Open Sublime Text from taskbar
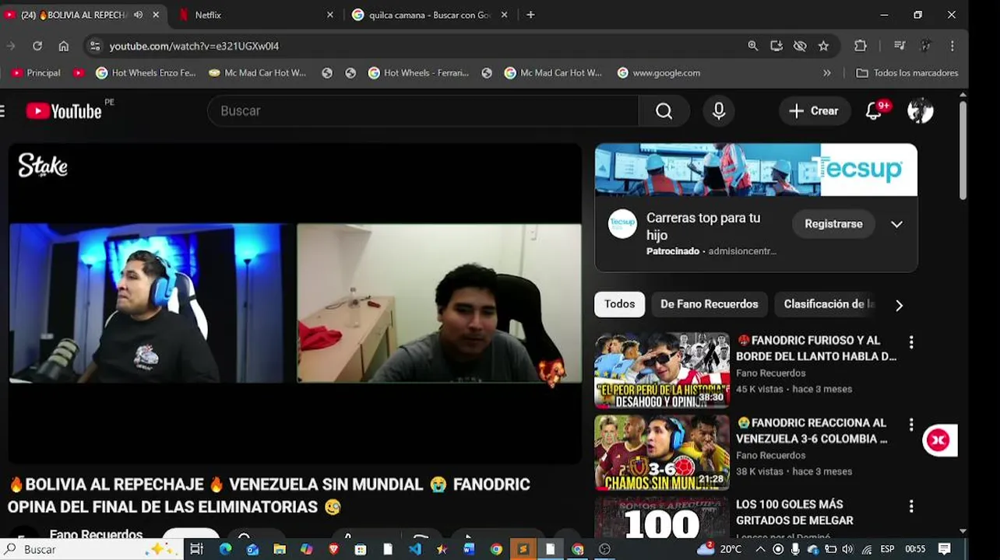This screenshot has height=560, width=1000. pos(523,549)
